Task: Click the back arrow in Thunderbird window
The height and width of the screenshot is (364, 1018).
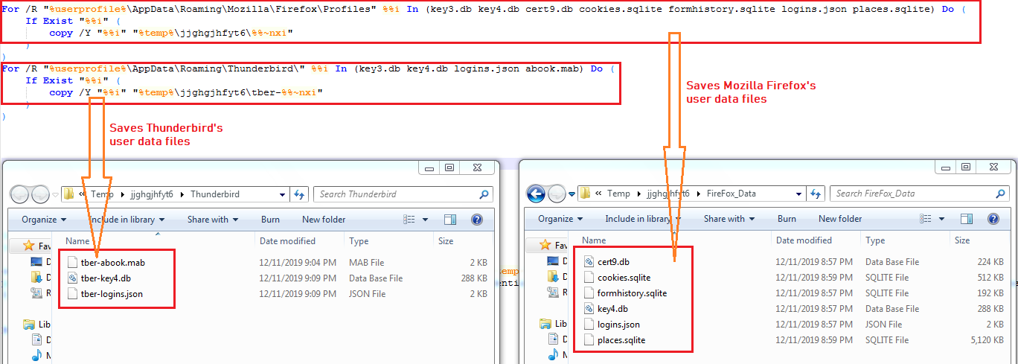Action: pyautogui.click(x=20, y=194)
